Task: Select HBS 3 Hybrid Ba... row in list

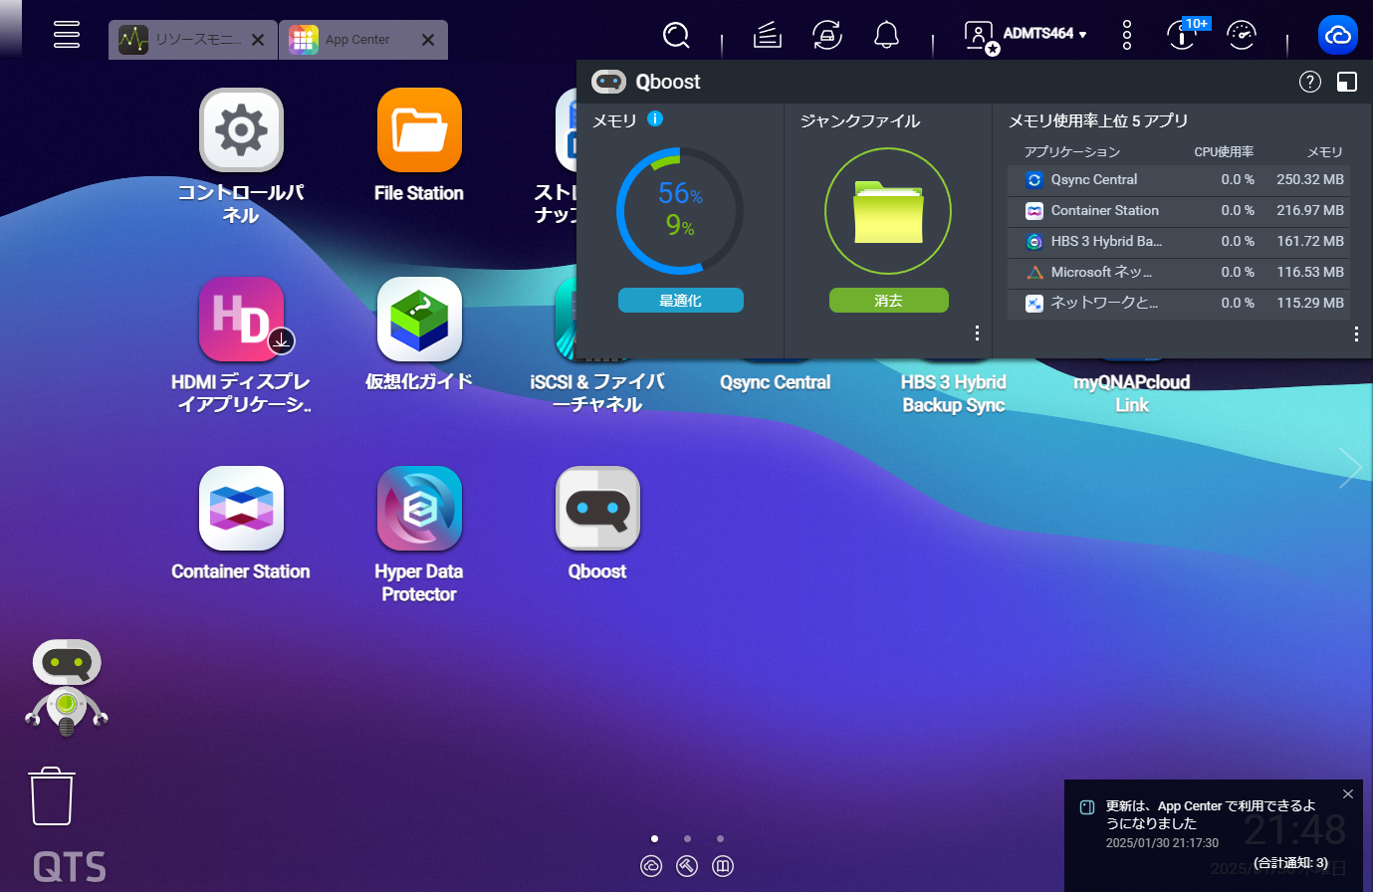Action: pos(1179,242)
